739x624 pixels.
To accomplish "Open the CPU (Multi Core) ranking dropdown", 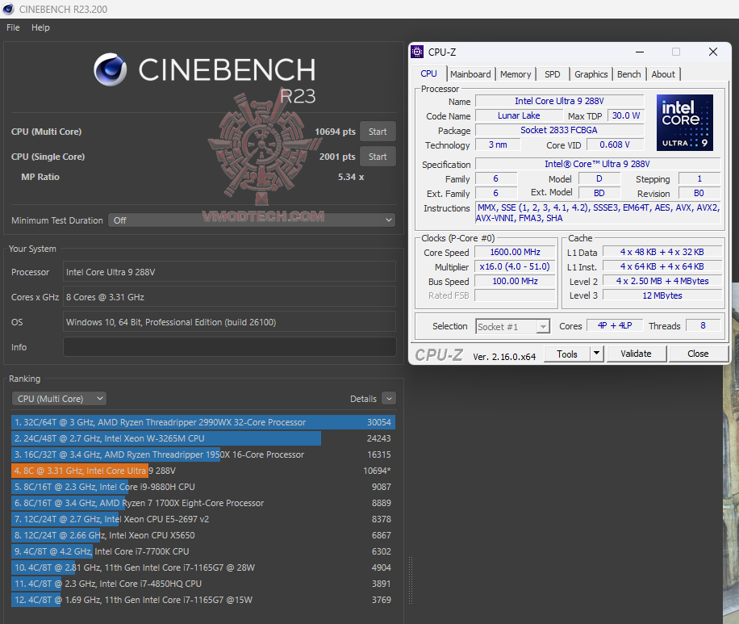I will pyautogui.click(x=58, y=398).
